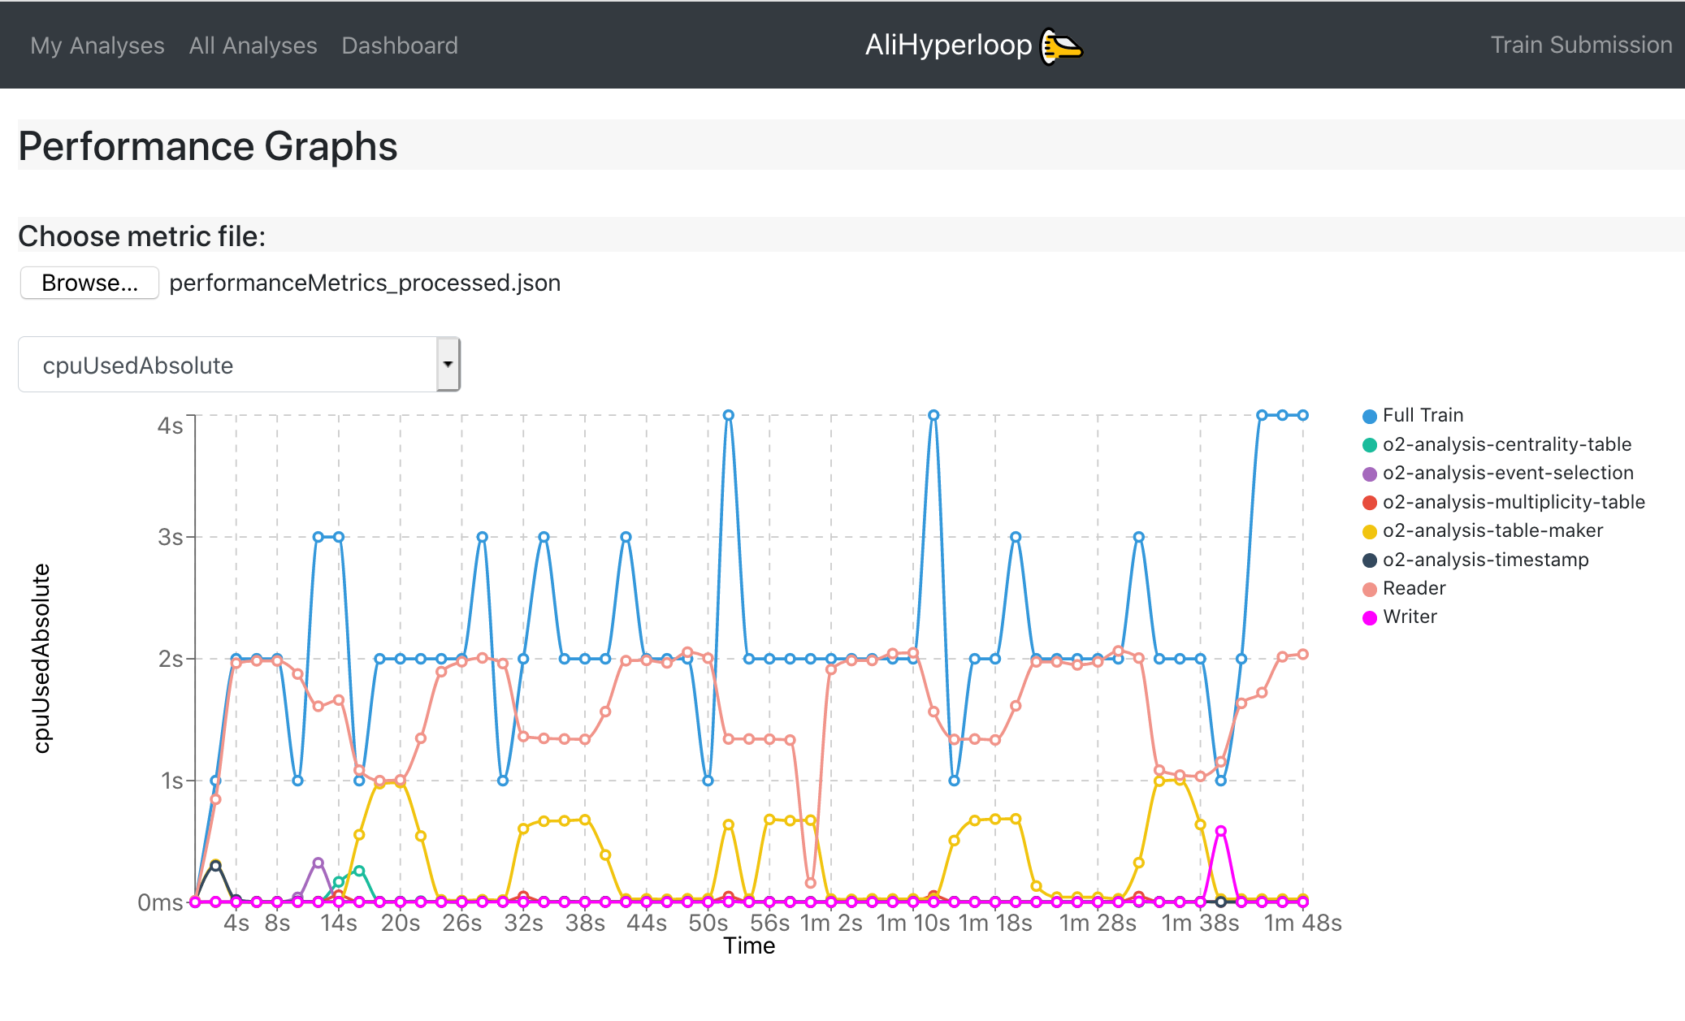
Task: Open the Dashboard nav link
Action: tap(400, 45)
